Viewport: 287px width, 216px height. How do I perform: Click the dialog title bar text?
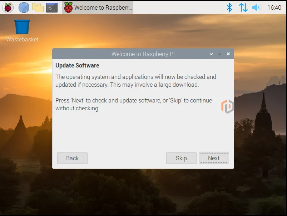coord(143,54)
